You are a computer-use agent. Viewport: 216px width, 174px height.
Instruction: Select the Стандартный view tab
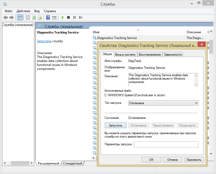[72, 163]
